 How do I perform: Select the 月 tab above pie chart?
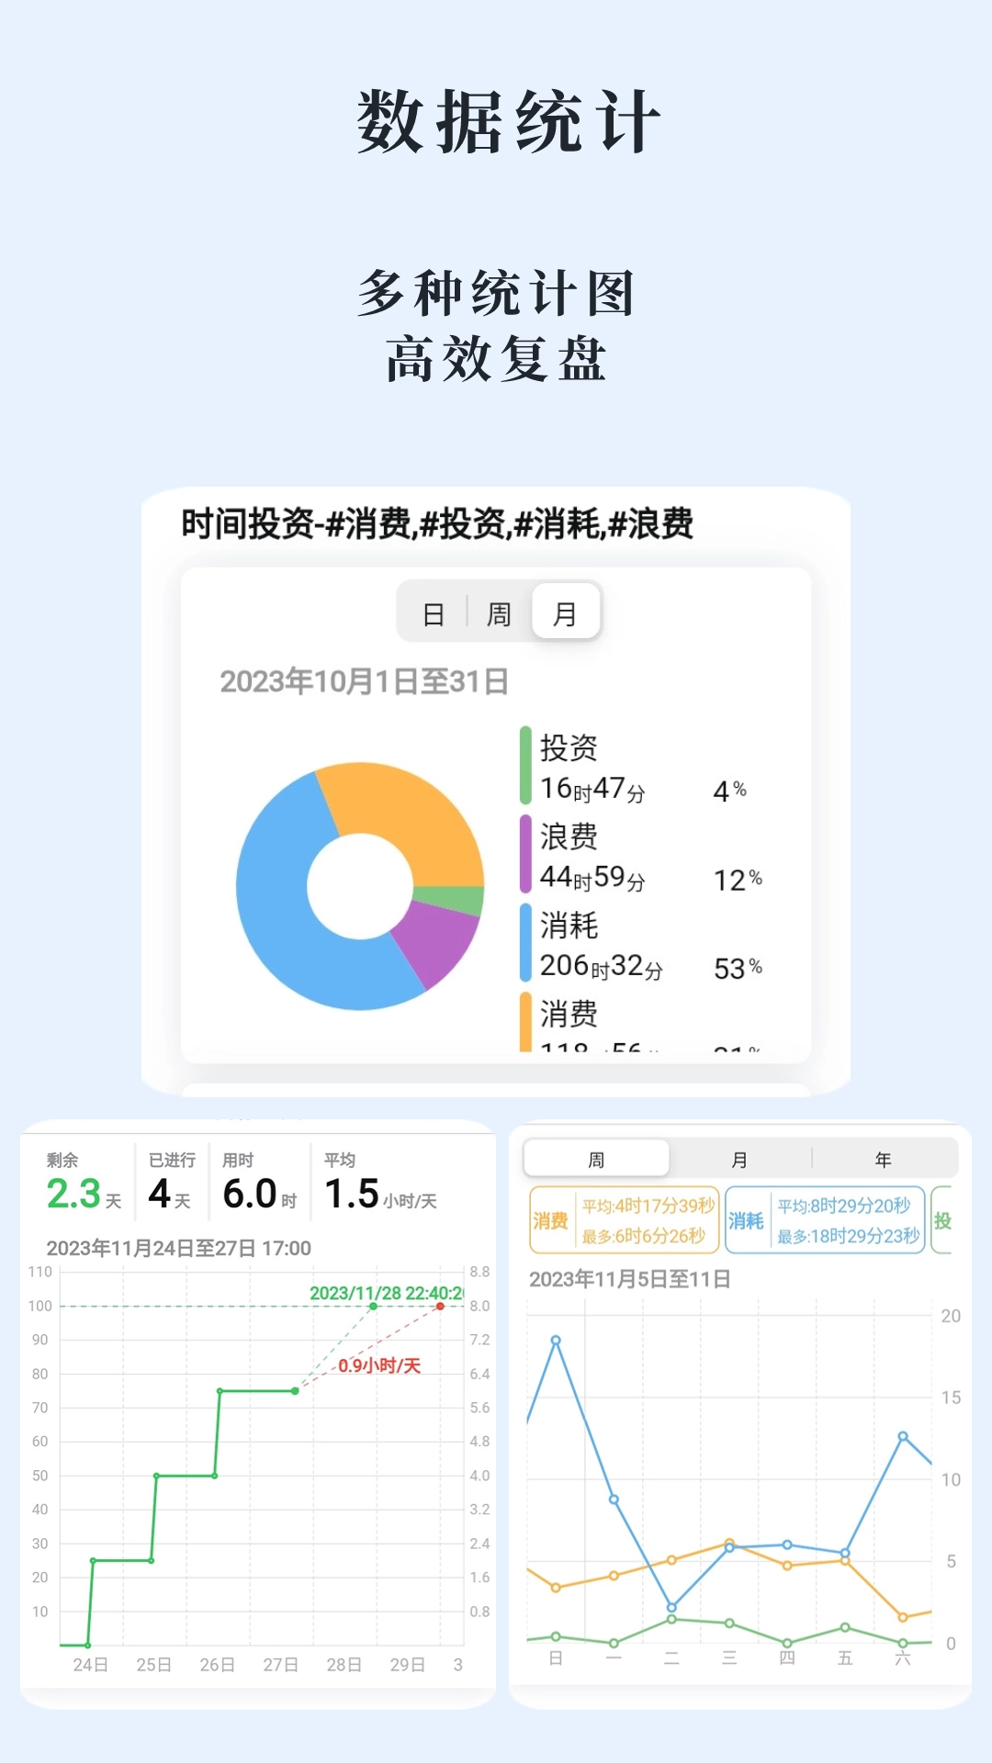[x=566, y=613]
